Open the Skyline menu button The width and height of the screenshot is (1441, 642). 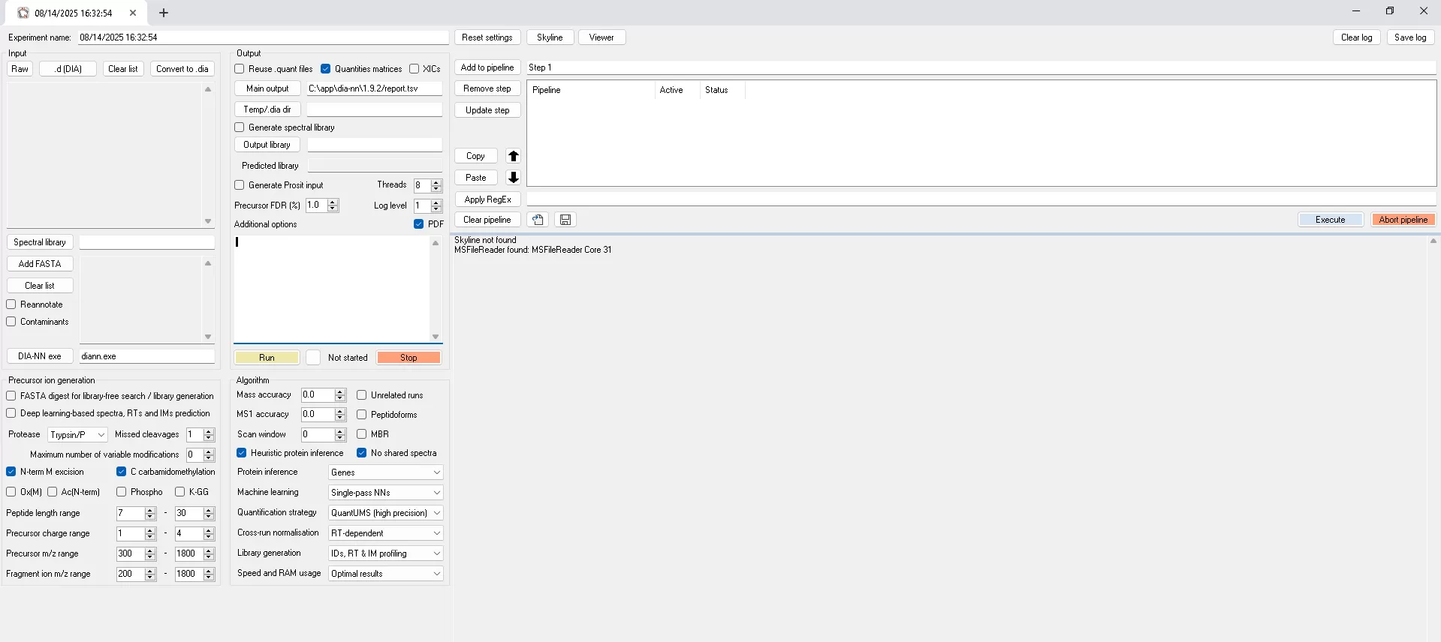[550, 37]
